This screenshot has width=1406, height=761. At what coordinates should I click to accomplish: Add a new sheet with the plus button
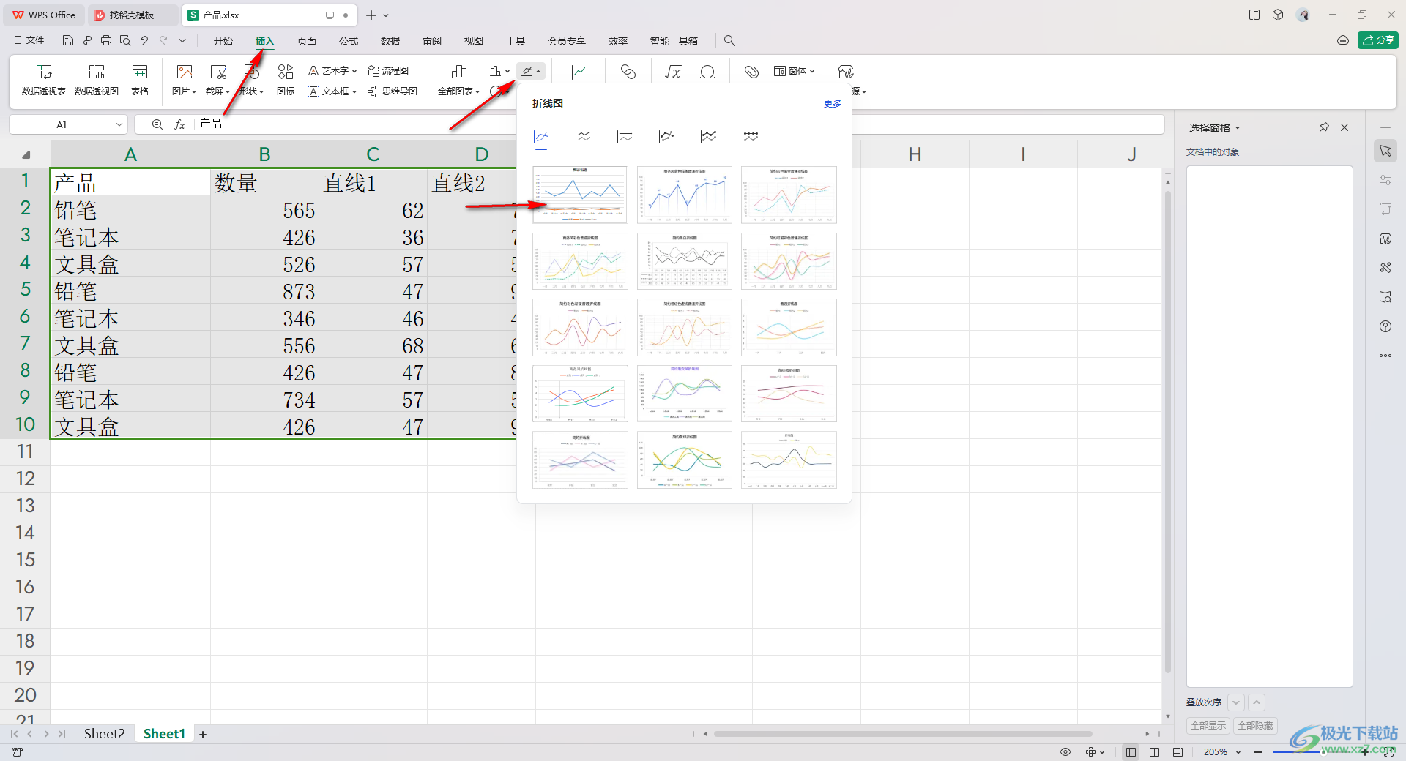click(203, 735)
